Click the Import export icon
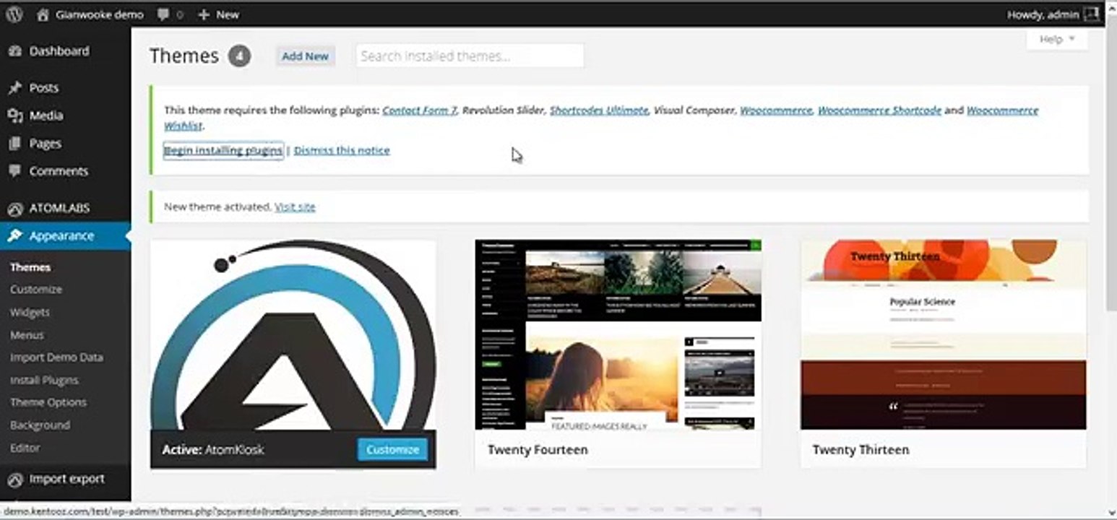This screenshot has height=520, width=1117. coord(14,480)
